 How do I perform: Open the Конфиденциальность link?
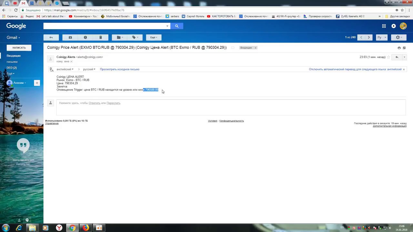pos(231,121)
